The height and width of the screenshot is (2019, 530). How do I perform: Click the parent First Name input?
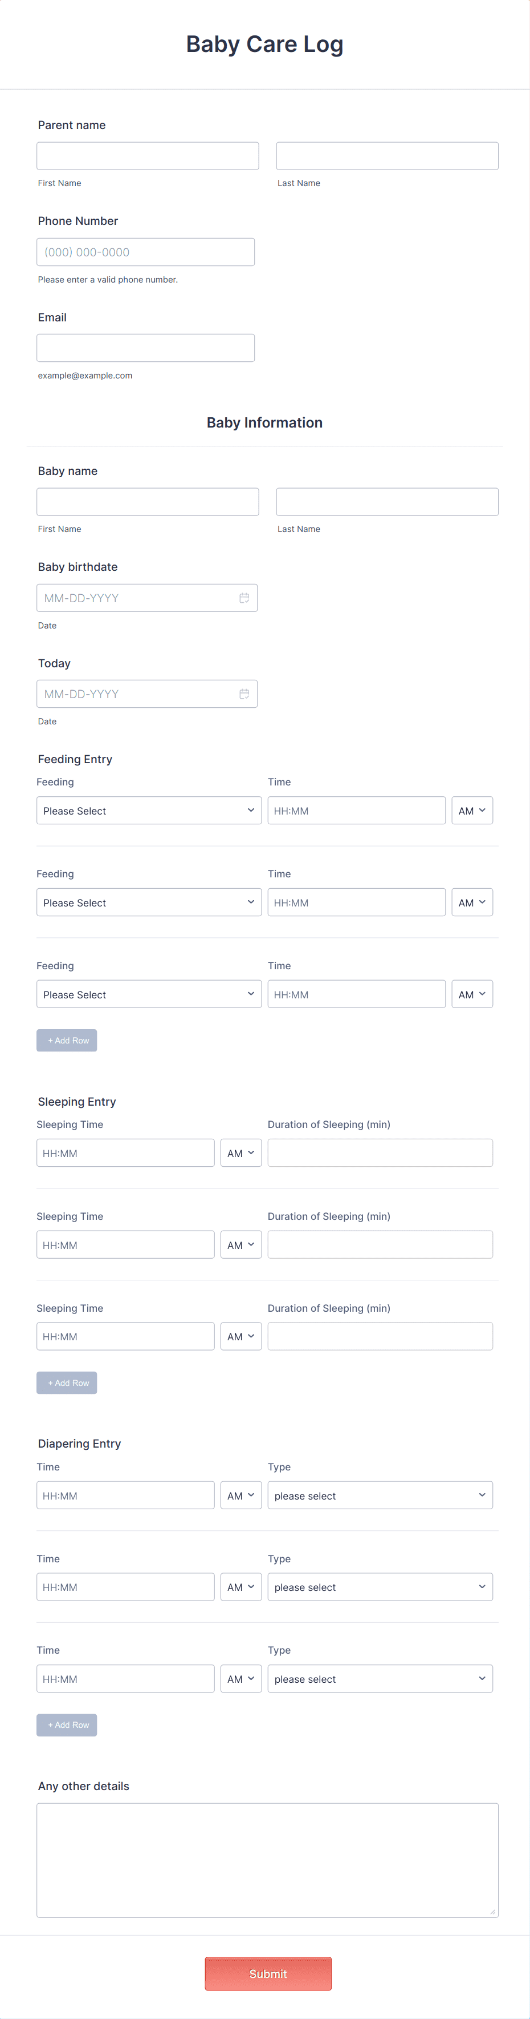(x=147, y=154)
